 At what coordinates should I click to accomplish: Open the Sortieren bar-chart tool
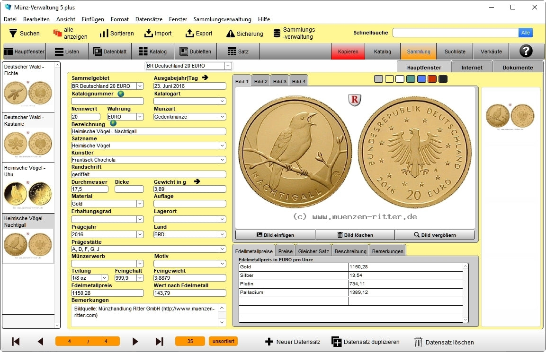(x=104, y=34)
